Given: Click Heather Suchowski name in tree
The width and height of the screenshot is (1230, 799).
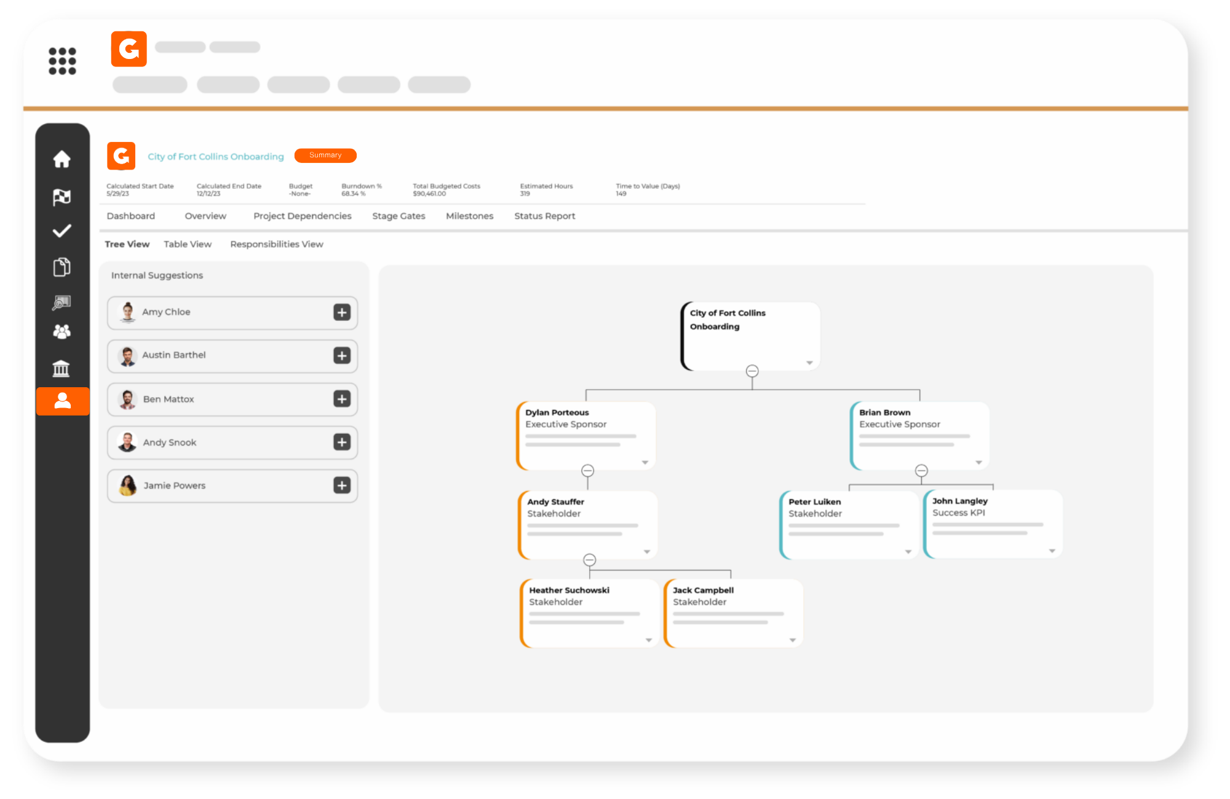Looking at the screenshot, I should click(x=569, y=590).
